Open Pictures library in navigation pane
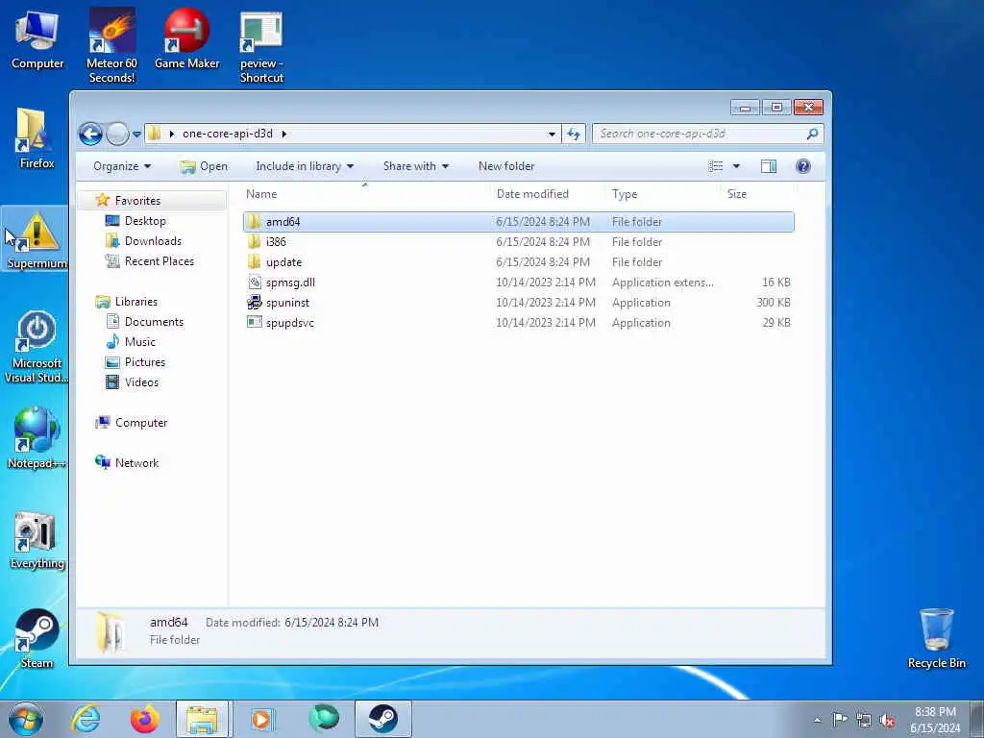Viewport: 984px width, 738px height. (144, 361)
